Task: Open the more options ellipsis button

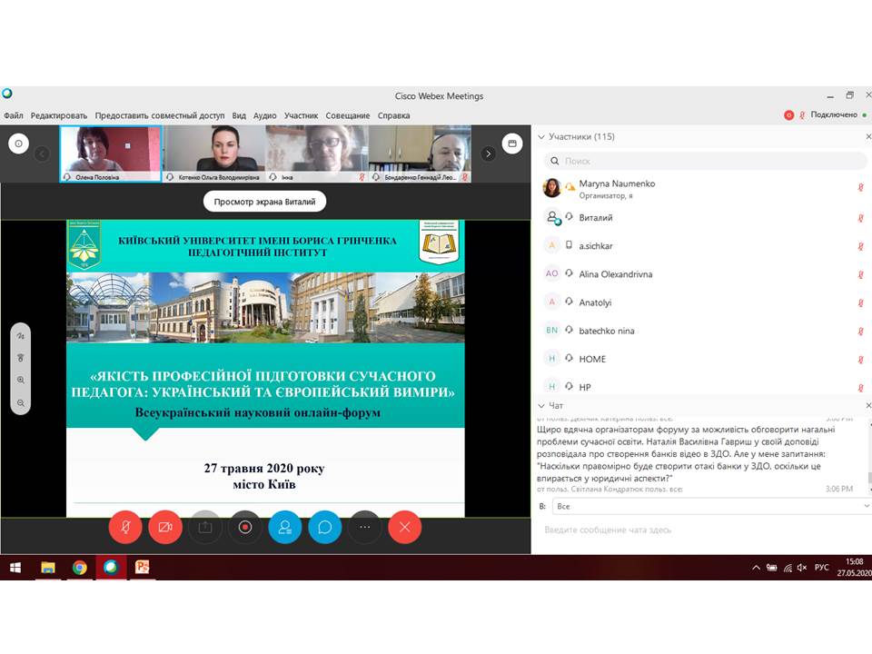Action: [x=365, y=526]
